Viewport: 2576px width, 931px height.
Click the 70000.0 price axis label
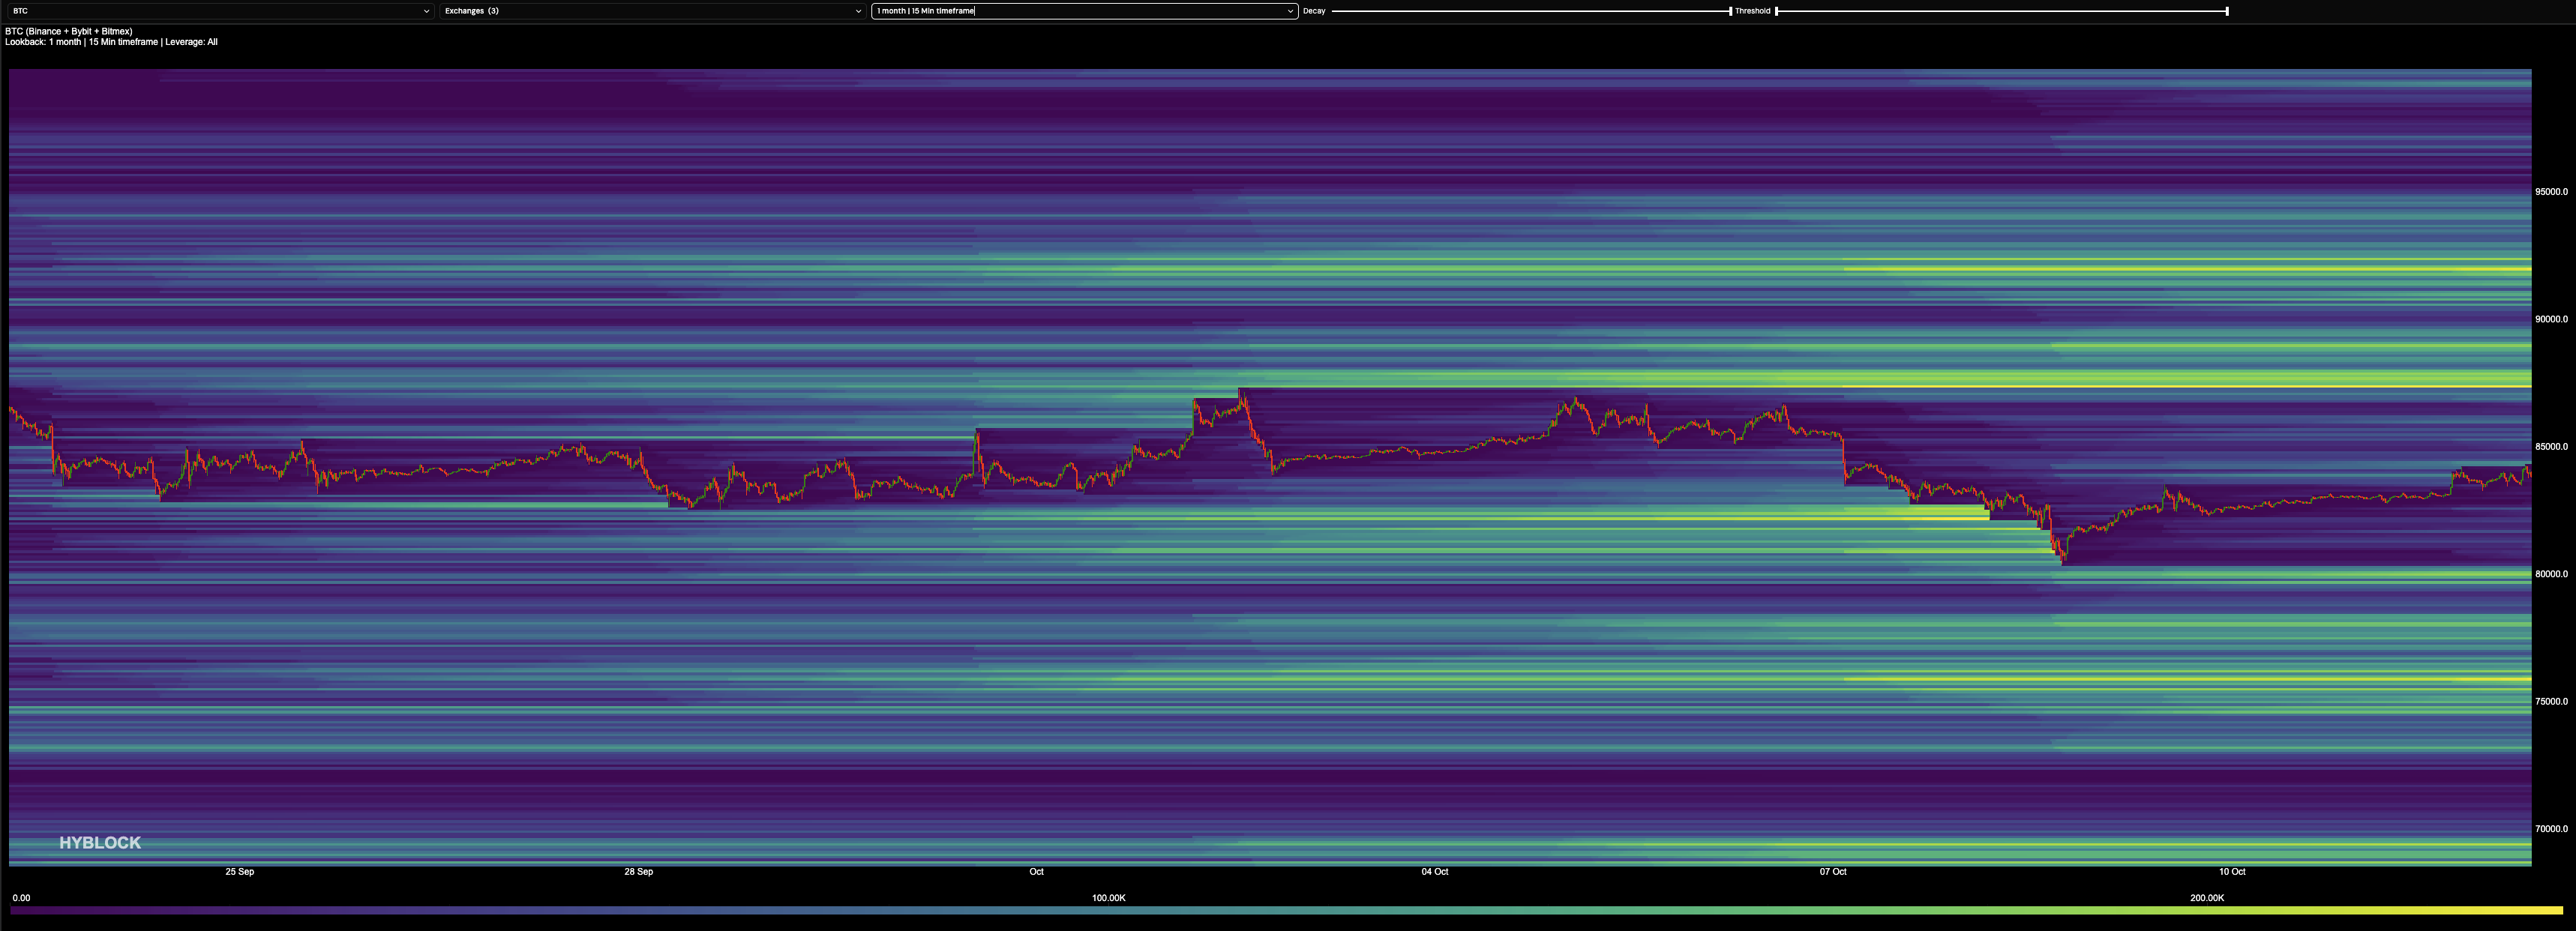coord(2551,829)
